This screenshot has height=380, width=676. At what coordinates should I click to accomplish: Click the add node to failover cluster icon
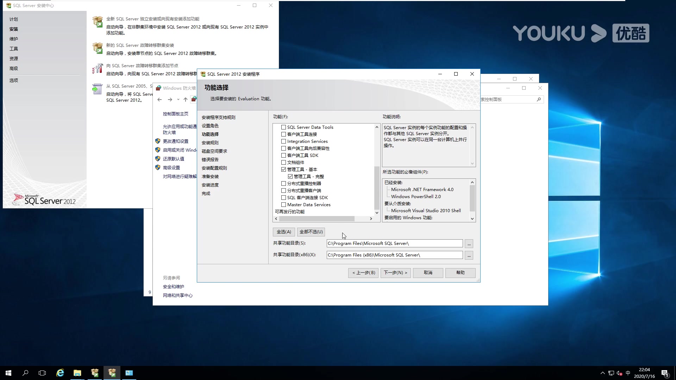click(x=98, y=68)
